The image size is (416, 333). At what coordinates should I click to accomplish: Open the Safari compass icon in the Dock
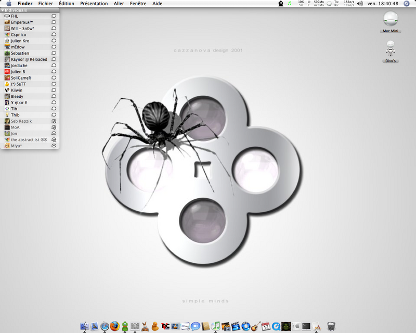coord(105,326)
